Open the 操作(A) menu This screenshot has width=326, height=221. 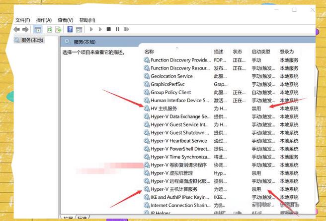[x=44, y=20]
